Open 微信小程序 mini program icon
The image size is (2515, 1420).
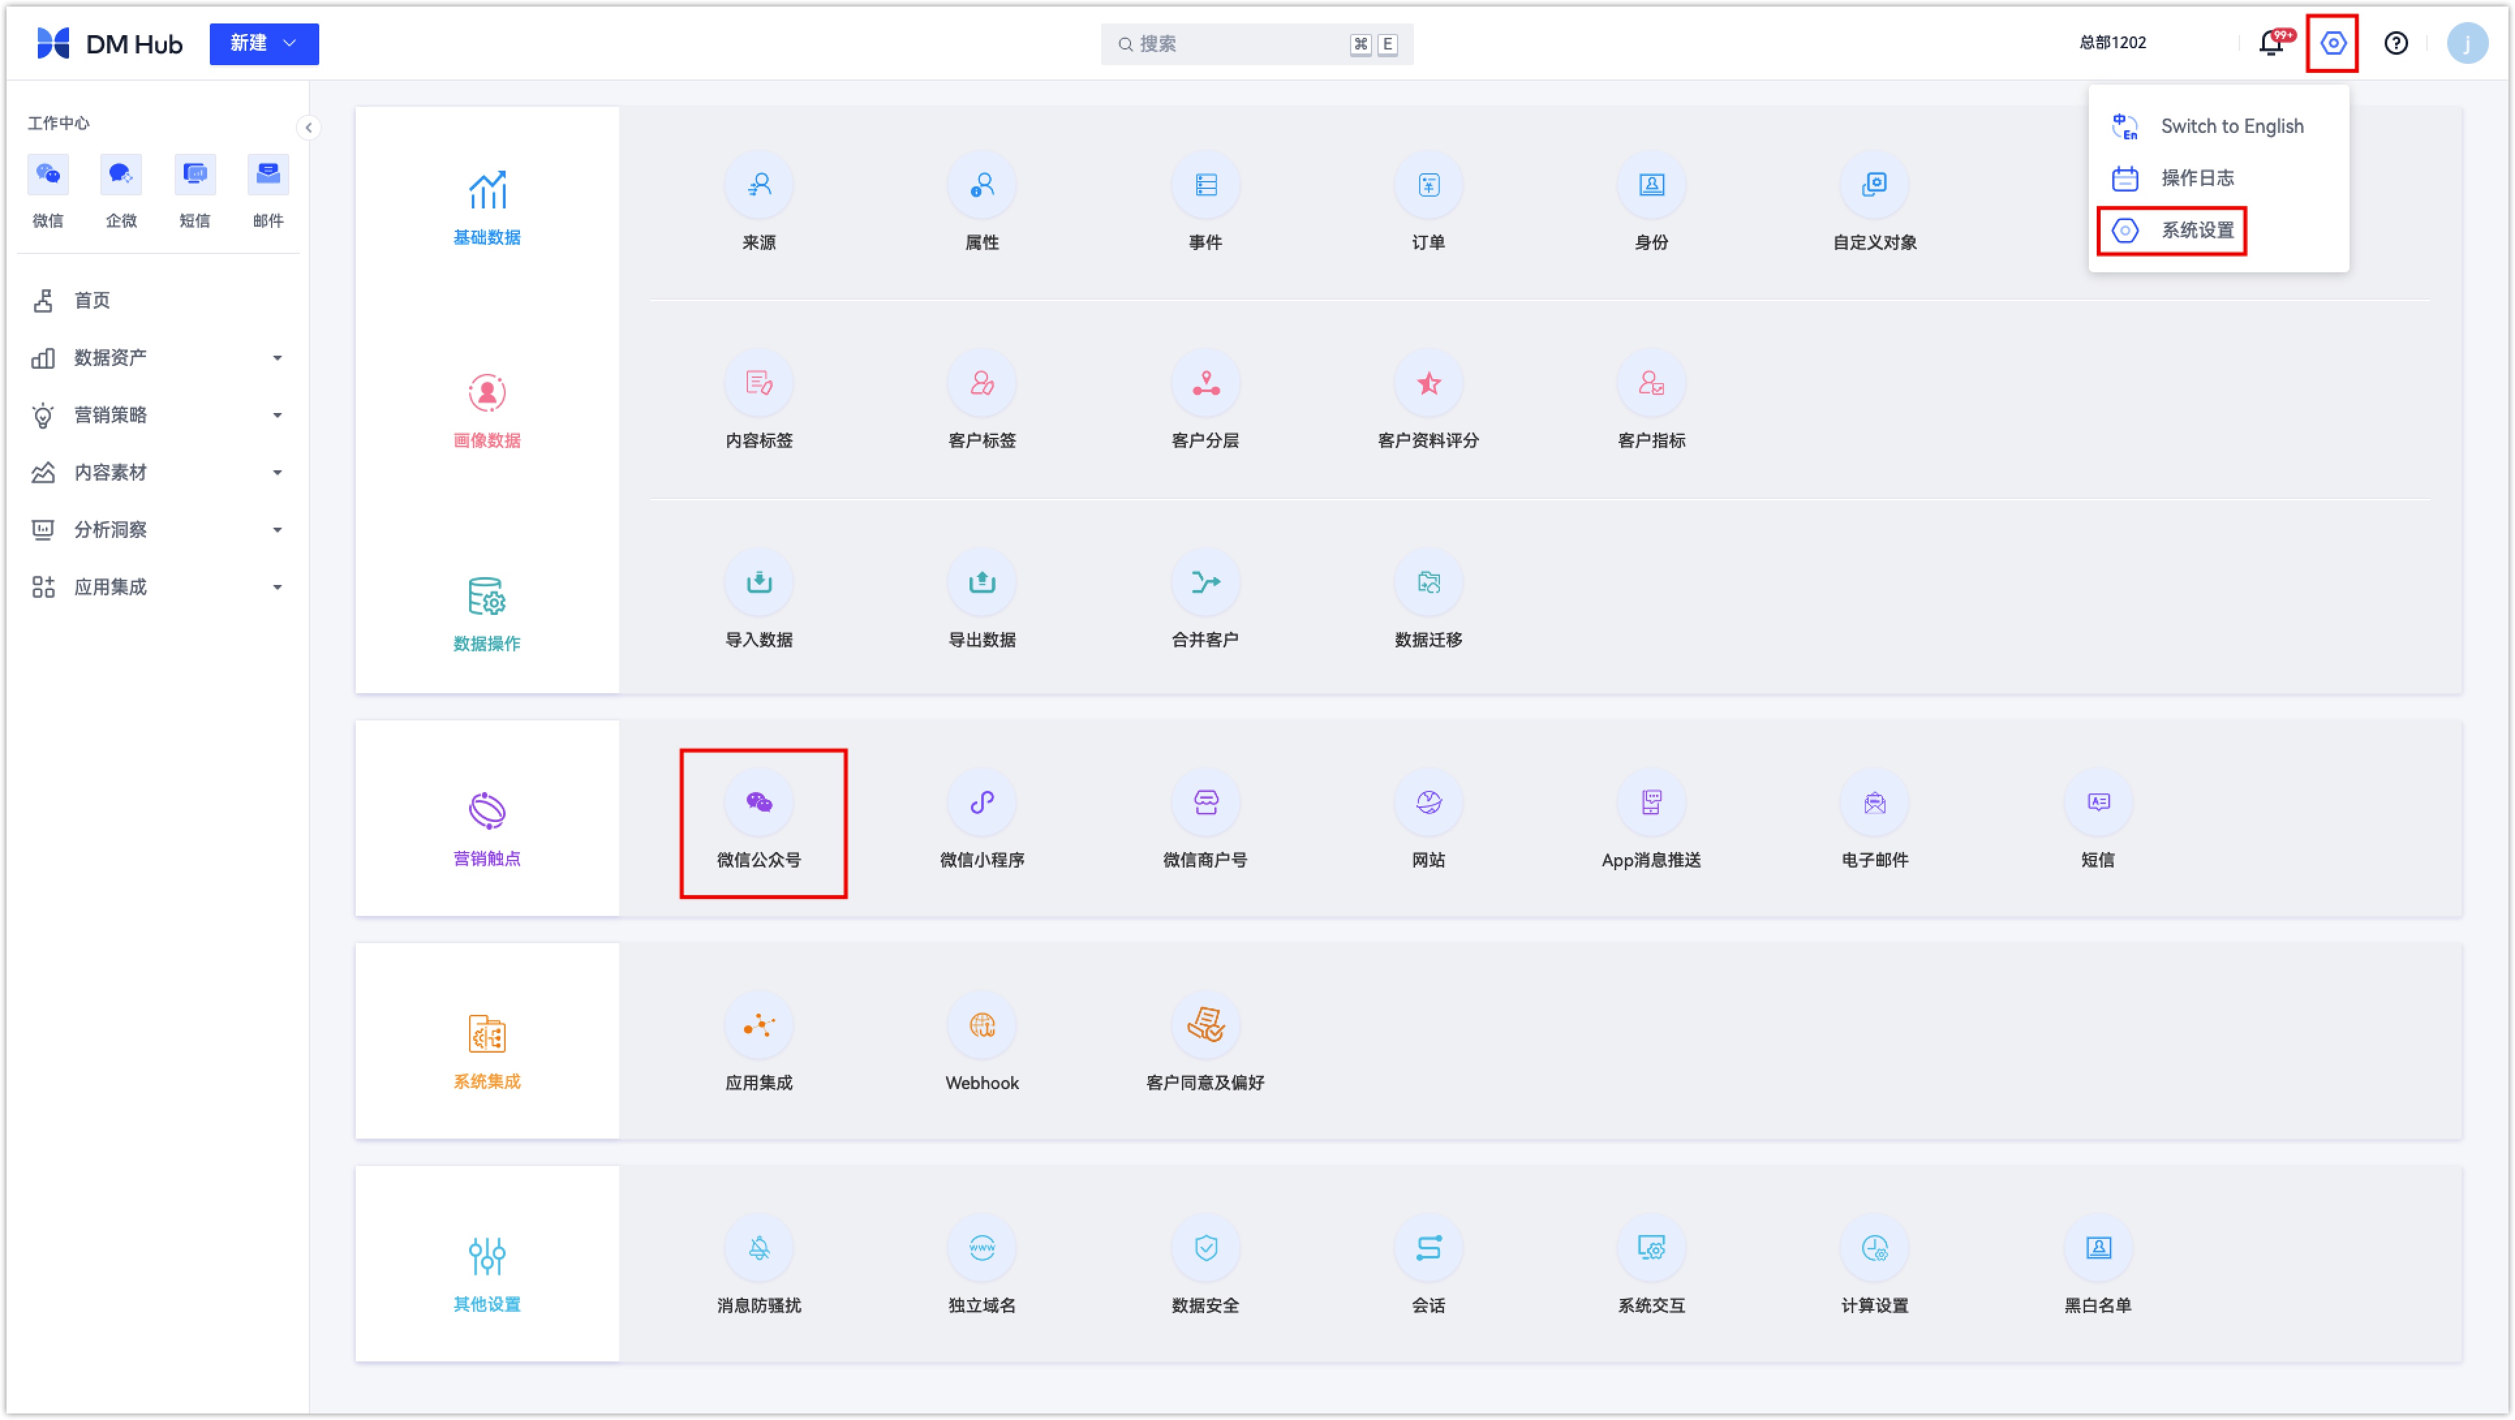click(x=982, y=803)
